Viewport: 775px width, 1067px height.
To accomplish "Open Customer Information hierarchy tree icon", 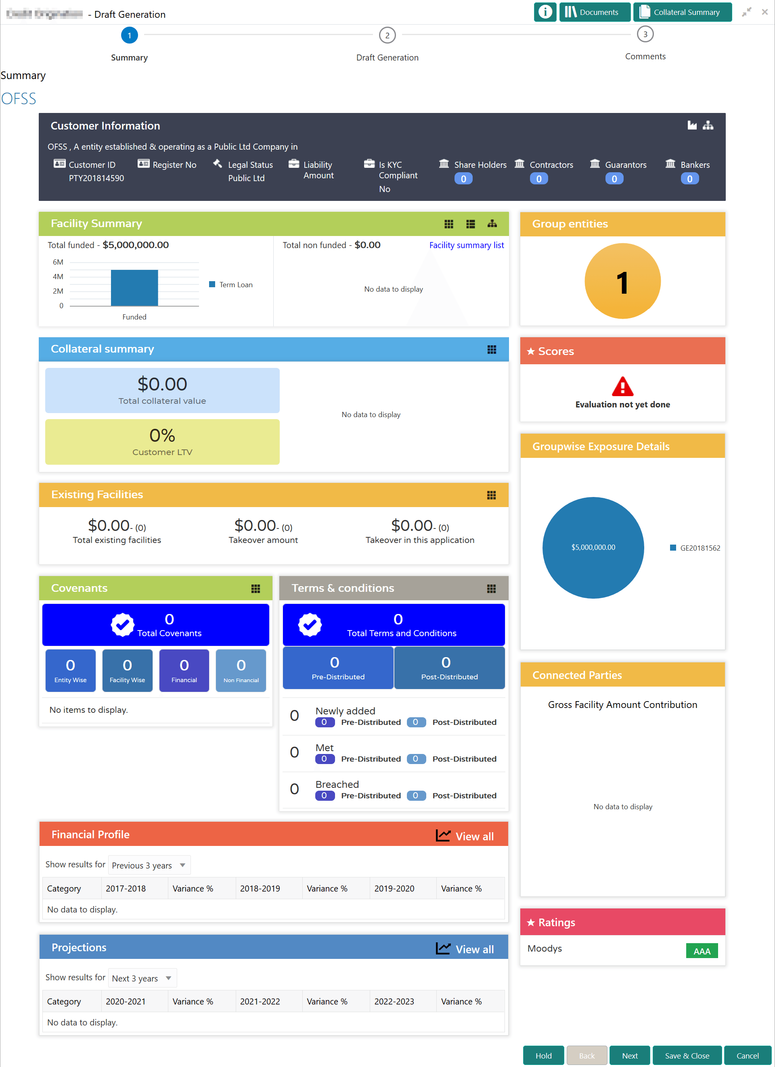I will [x=708, y=125].
